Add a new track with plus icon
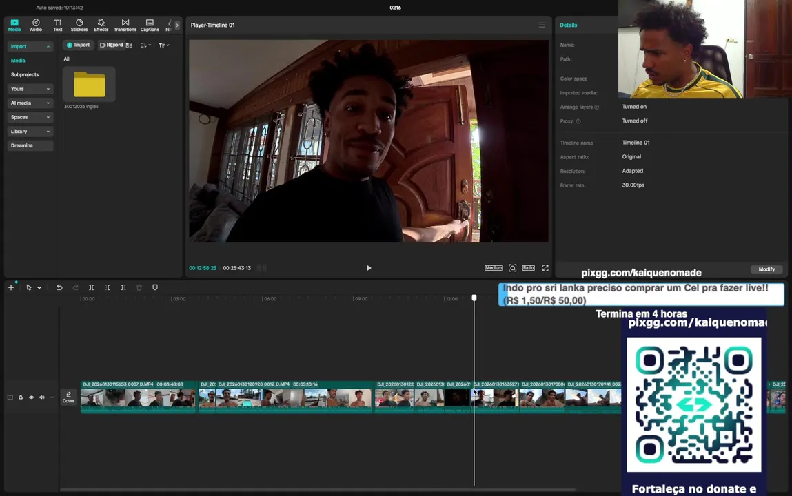This screenshot has width=792, height=496. 10,287
